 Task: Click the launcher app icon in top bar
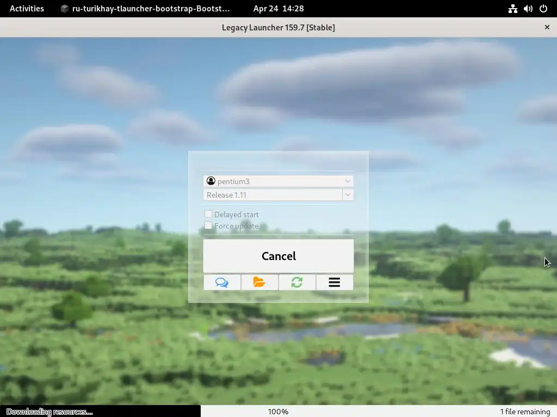(x=64, y=9)
